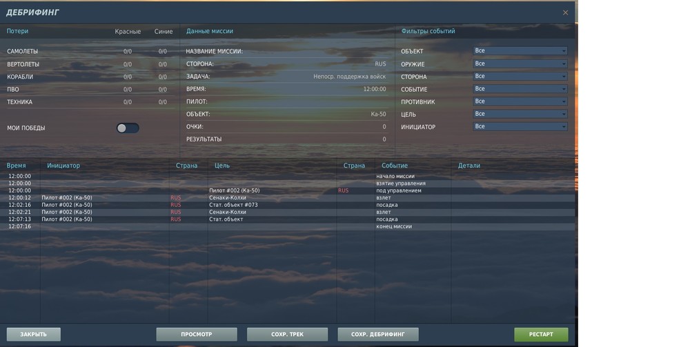Click the Детали column header
Screen dimensions: 690x347
[x=469, y=166]
